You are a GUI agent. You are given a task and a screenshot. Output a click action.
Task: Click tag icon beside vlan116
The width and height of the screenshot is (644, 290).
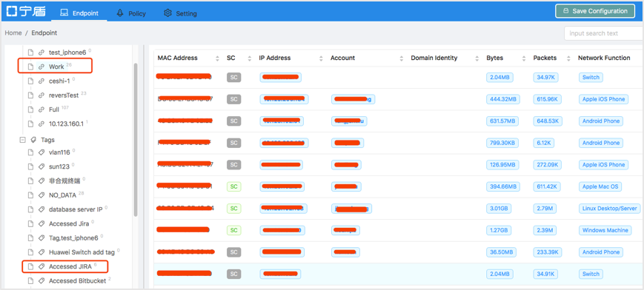tap(41, 152)
